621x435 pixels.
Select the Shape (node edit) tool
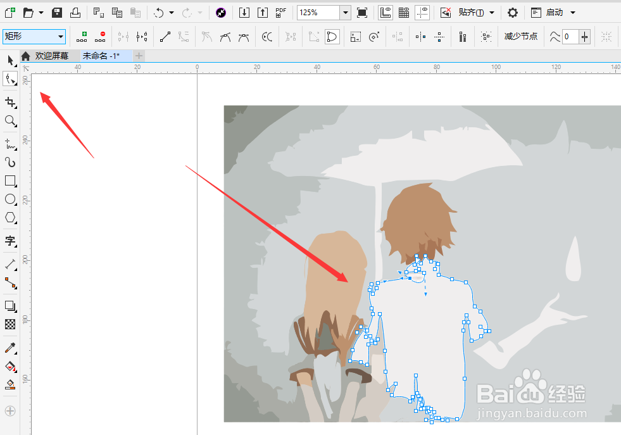(x=10, y=79)
